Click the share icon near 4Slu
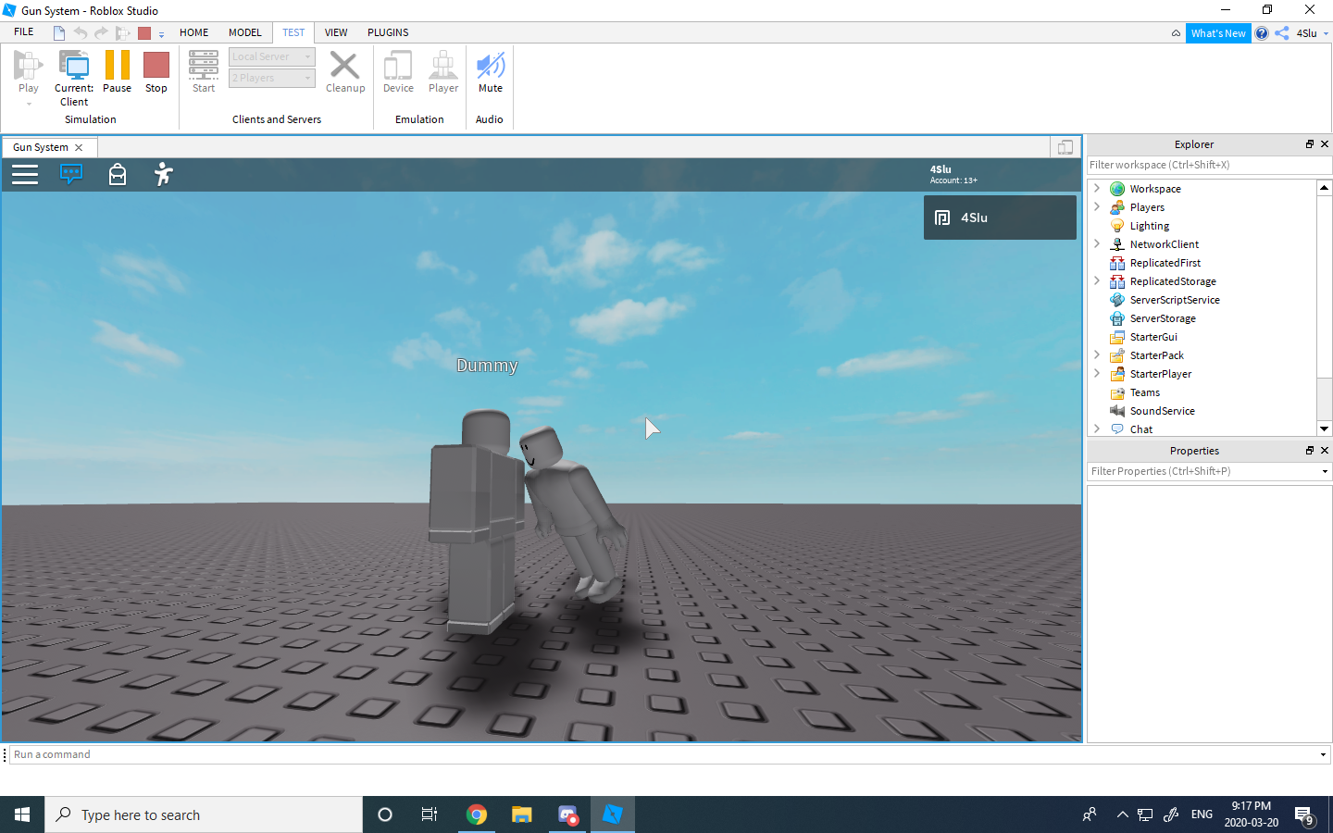This screenshot has height=833, width=1333. coord(1282,33)
